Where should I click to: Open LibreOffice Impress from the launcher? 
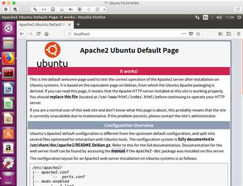point(8,118)
